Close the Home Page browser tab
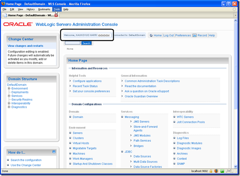This screenshot has height=176, width=240. coord(56,15)
